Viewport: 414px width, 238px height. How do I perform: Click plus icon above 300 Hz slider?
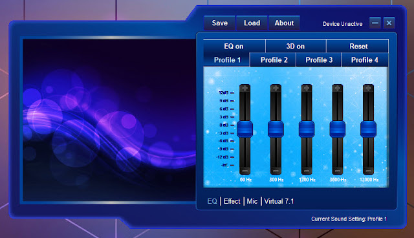(x=276, y=88)
